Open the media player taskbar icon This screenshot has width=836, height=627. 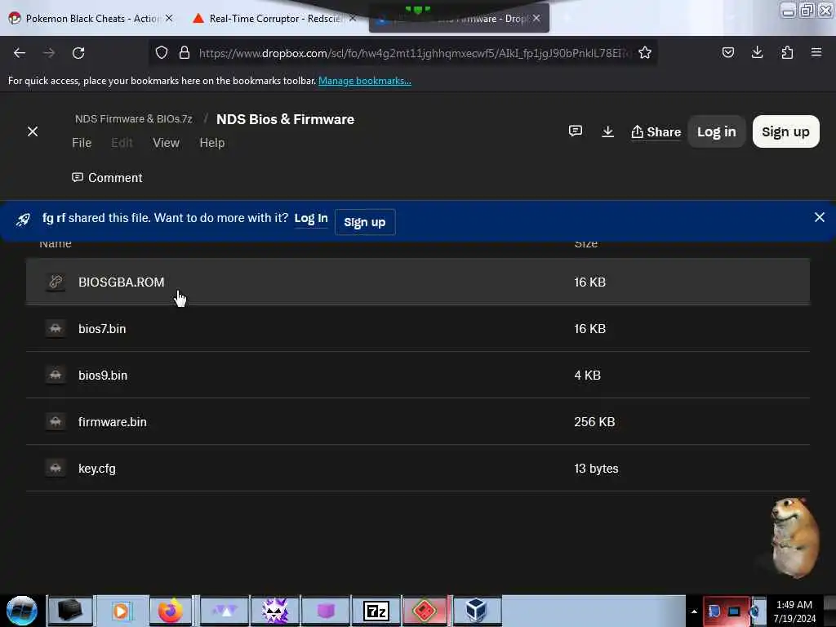[121, 611]
